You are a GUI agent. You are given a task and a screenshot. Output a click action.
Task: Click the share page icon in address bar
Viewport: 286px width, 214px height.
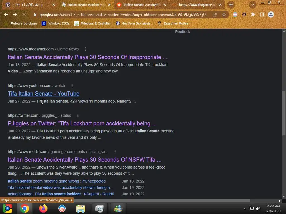(x=215, y=15)
